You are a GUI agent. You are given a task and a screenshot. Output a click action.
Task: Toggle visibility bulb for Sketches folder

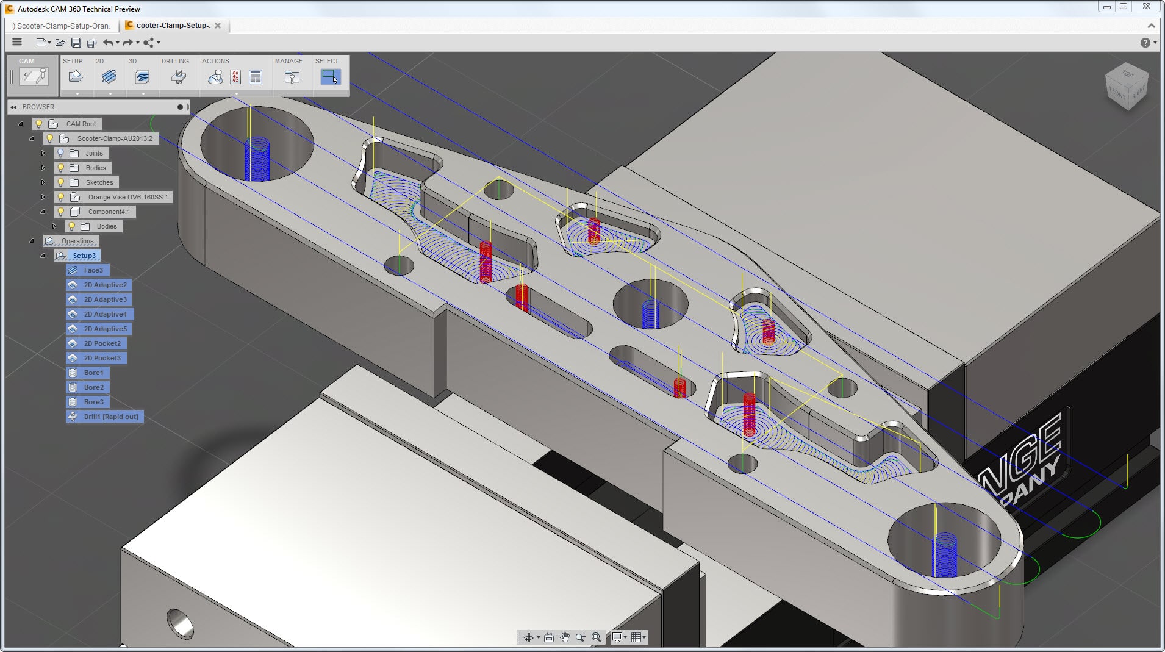click(x=60, y=182)
